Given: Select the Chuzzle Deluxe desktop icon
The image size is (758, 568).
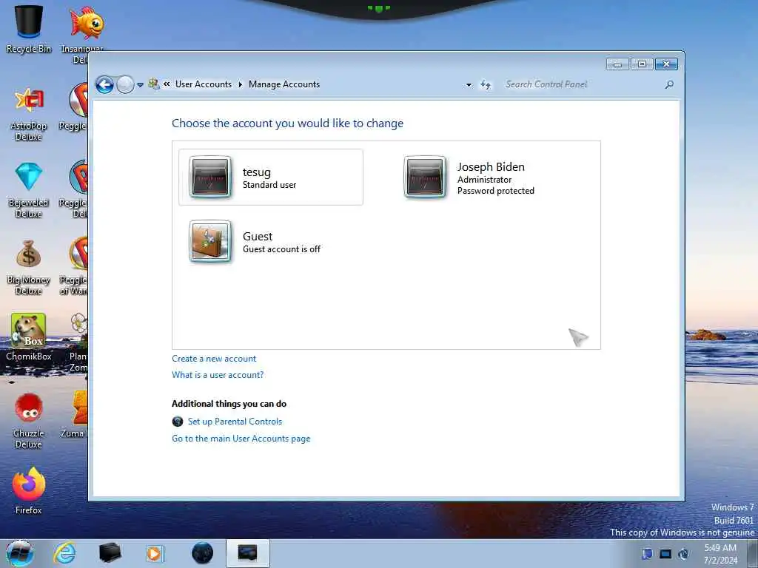Looking at the screenshot, I should tap(29, 421).
